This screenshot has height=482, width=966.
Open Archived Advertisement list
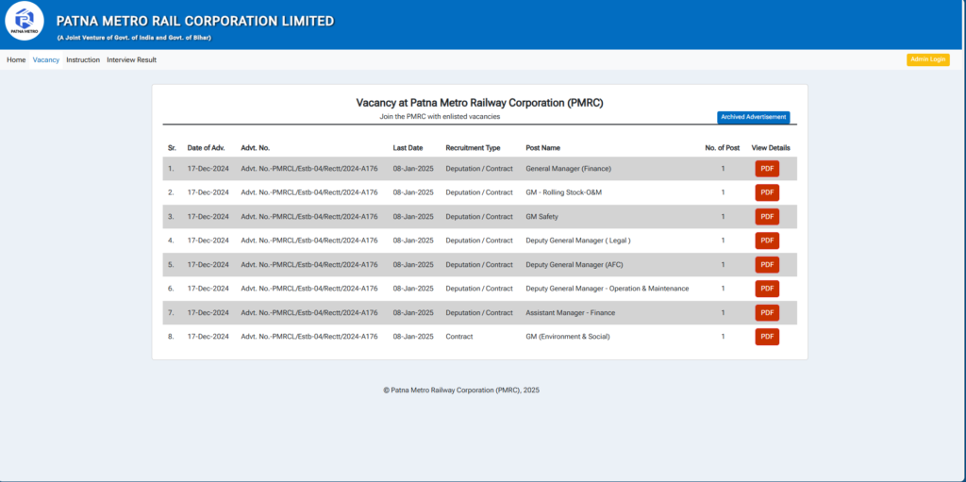pyautogui.click(x=754, y=117)
